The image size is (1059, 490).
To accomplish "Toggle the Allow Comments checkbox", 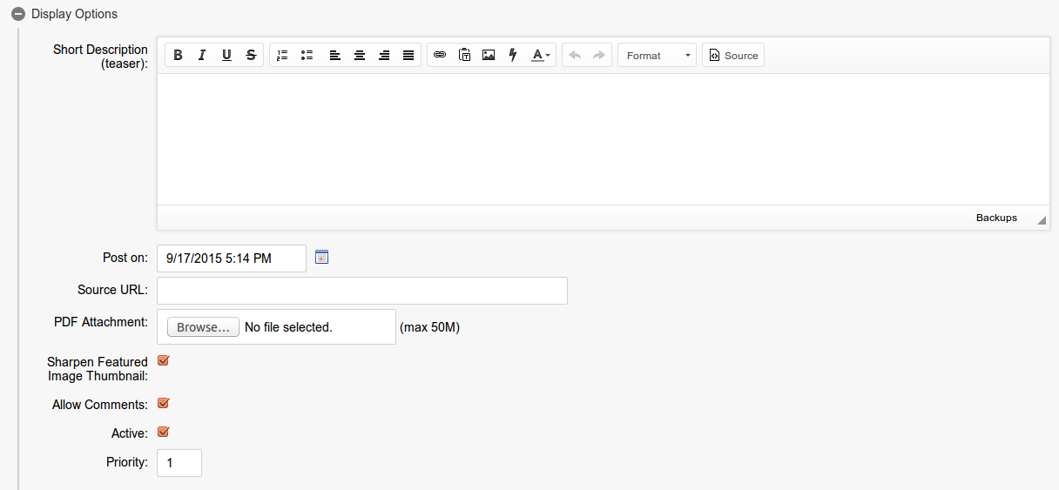I will [163, 404].
